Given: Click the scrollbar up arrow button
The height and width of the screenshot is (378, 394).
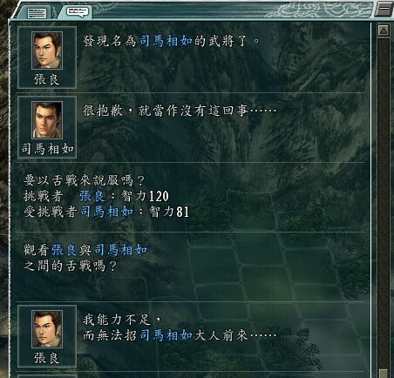Looking at the screenshot, I should (384, 30).
